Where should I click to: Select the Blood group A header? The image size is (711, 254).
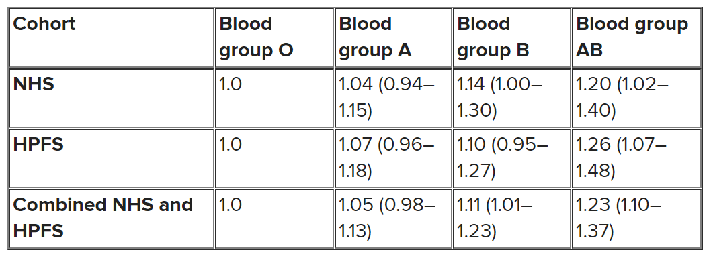tap(376, 37)
